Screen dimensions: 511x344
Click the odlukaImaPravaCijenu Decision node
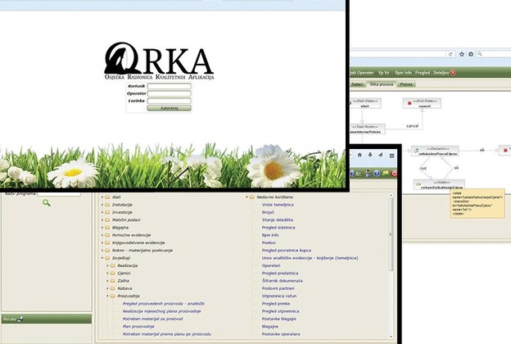(x=435, y=151)
